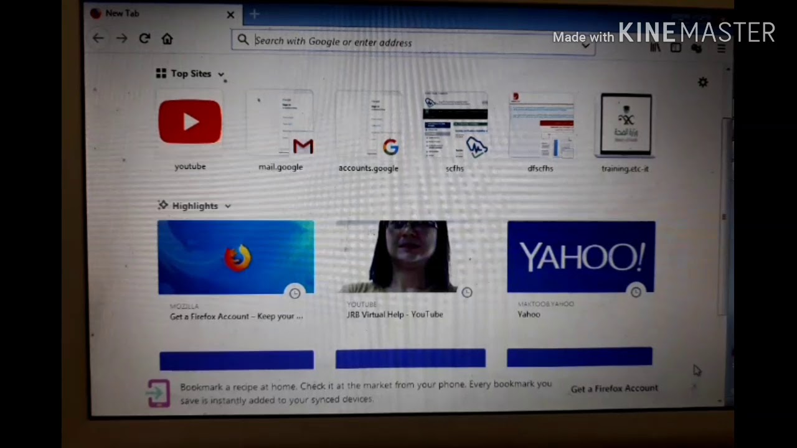
Task: Click the magnifier icon in address bar
Action: click(243, 40)
